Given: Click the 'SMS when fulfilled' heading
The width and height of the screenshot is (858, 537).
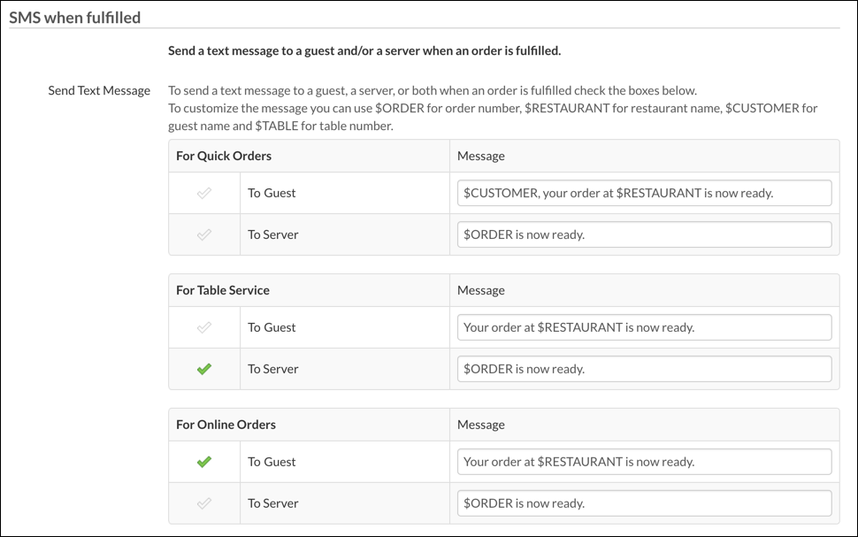Looking at the screenshot, I should point(74,17).
